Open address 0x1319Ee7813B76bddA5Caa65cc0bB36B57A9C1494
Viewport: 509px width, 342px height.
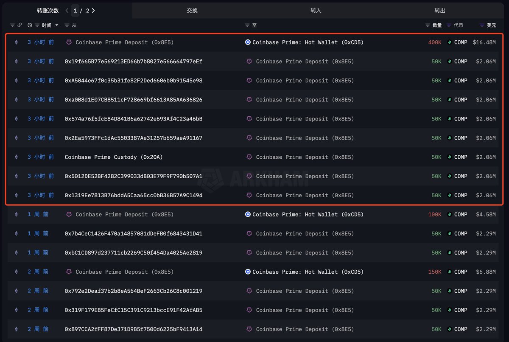click(x=134, y=195)
